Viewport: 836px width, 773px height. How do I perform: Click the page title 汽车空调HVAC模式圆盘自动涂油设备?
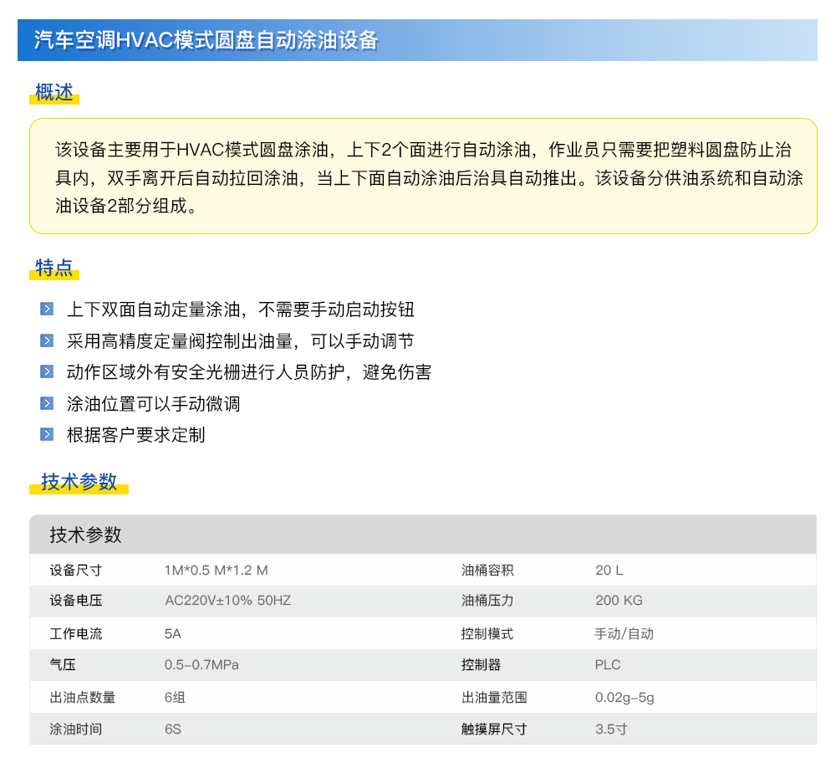[x=206, y=41]
